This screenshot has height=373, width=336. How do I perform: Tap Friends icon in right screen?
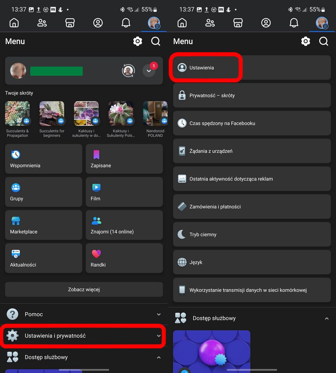[x=210, y=23]
